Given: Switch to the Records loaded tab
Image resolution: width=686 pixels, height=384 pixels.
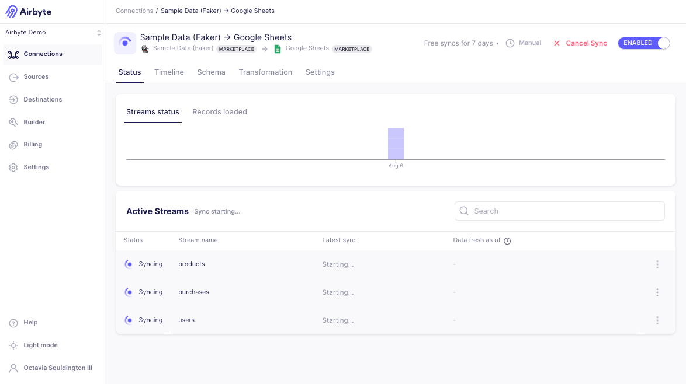Looking at the screenshot, I should click(x=220, y=111).
